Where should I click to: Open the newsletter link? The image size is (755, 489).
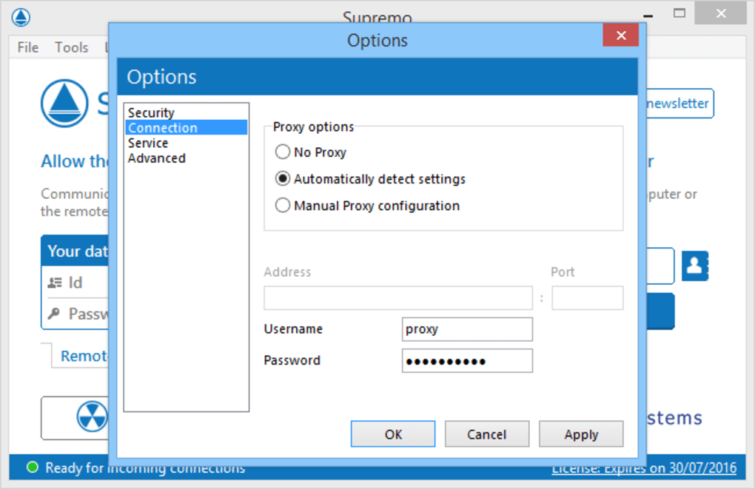tap(678, 104)
